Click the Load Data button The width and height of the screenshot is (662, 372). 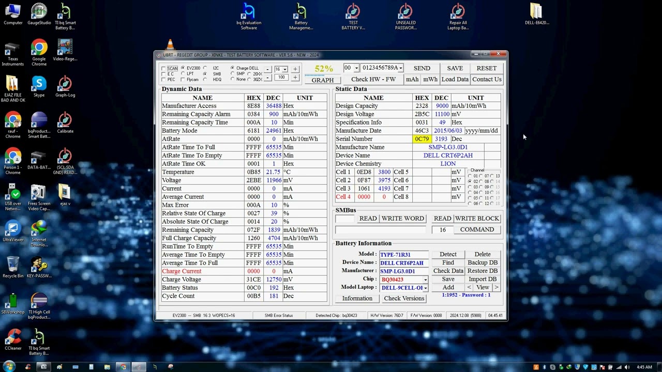click(455, 80)
